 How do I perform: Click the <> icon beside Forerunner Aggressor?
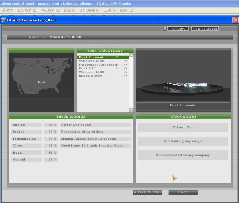pos(125,65)
